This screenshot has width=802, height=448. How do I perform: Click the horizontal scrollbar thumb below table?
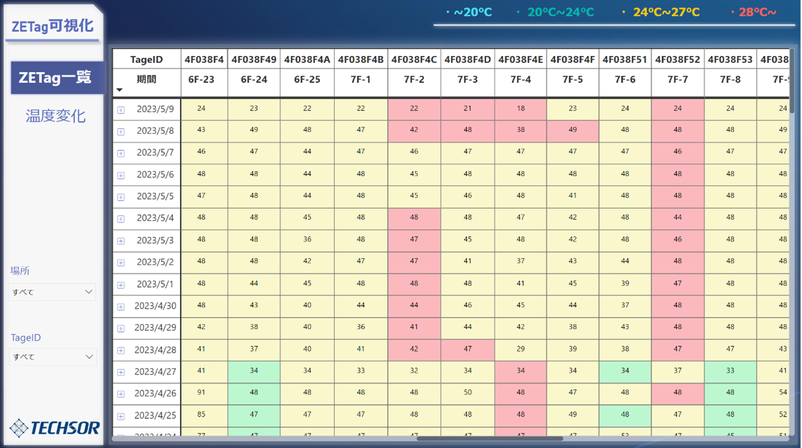click(x=489, y=439)
